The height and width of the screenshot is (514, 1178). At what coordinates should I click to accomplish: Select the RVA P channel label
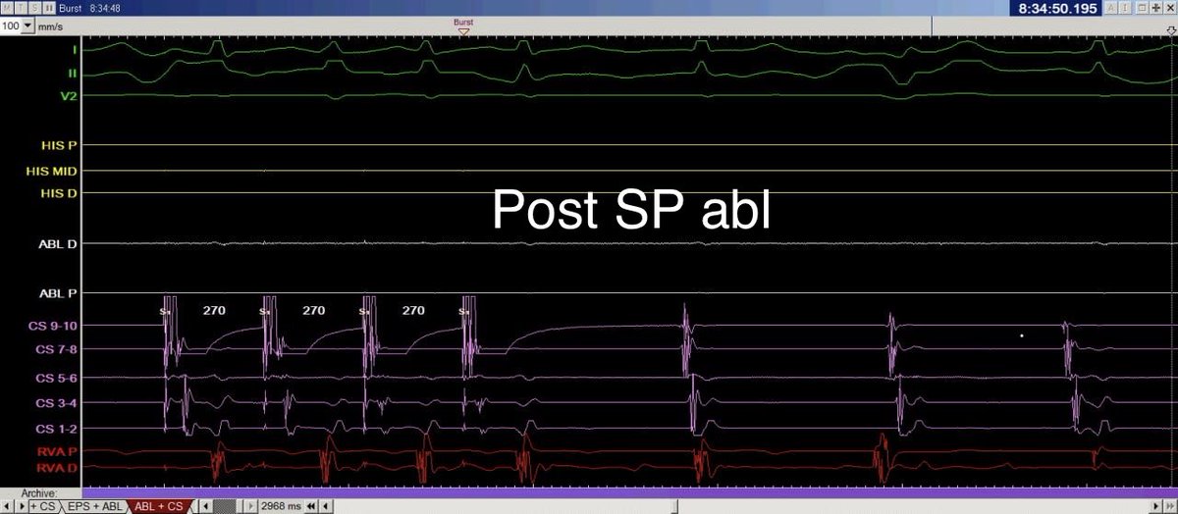[x=58, y=454]
